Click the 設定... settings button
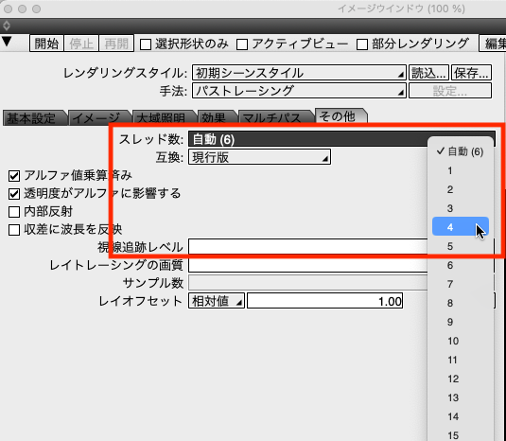 coord(450,91)
